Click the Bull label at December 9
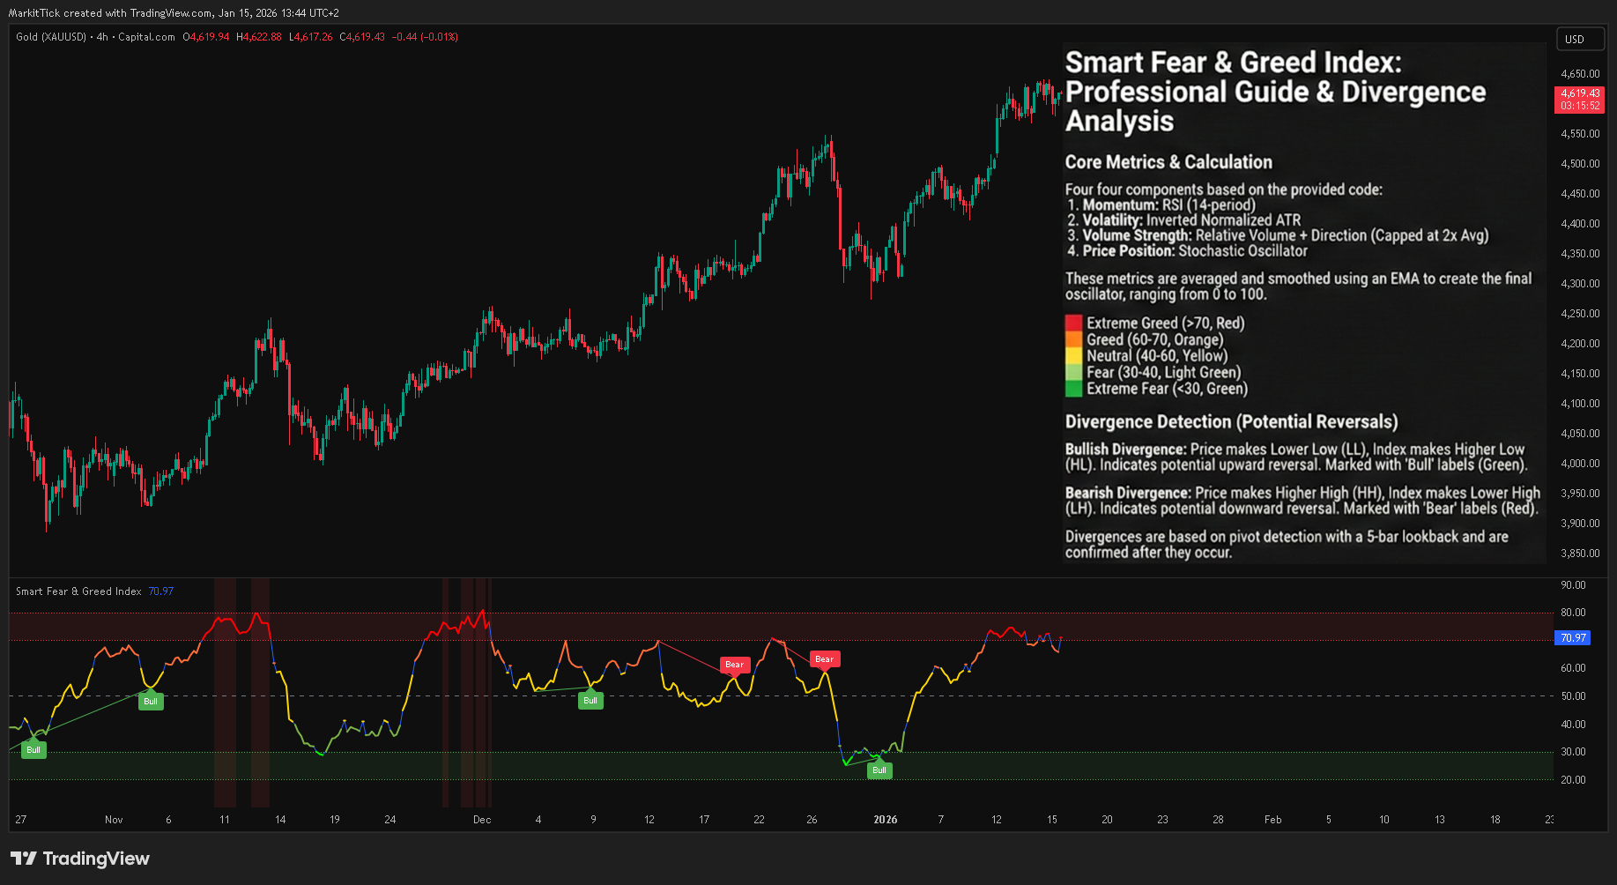 click(x=590, y=701)
